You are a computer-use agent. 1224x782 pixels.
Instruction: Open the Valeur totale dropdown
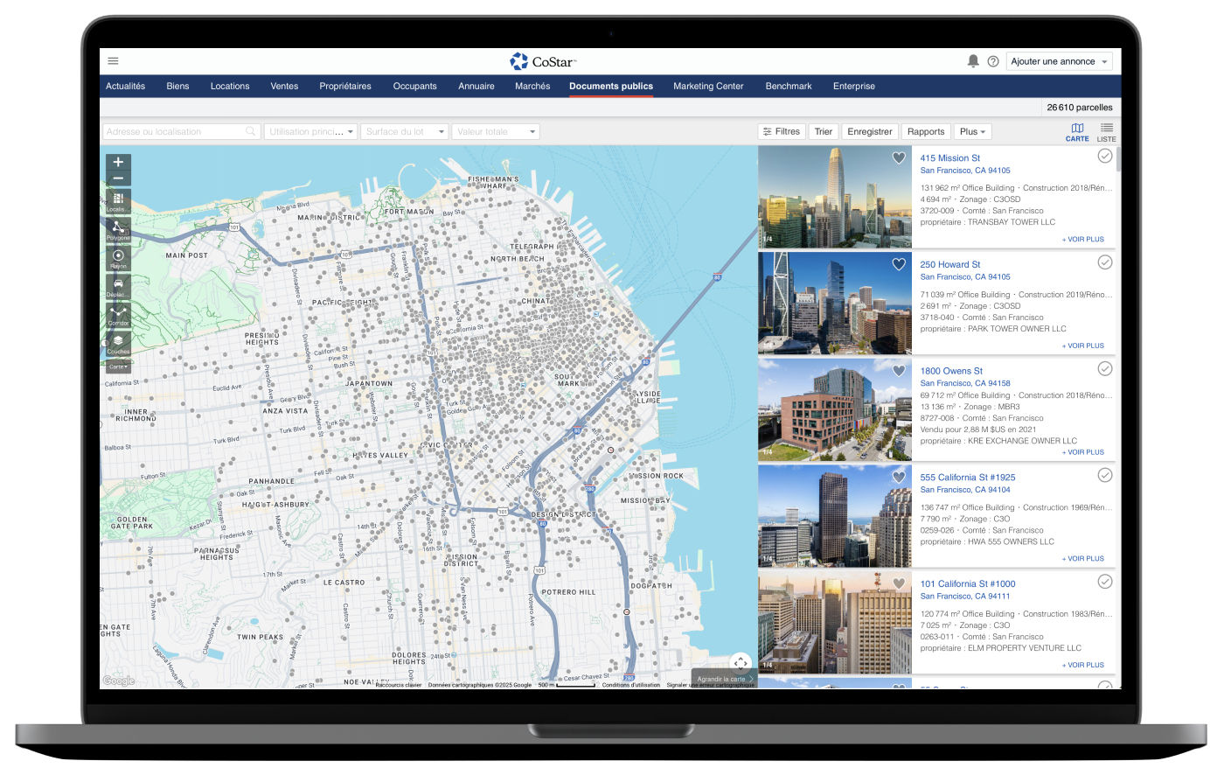(495, 132)
